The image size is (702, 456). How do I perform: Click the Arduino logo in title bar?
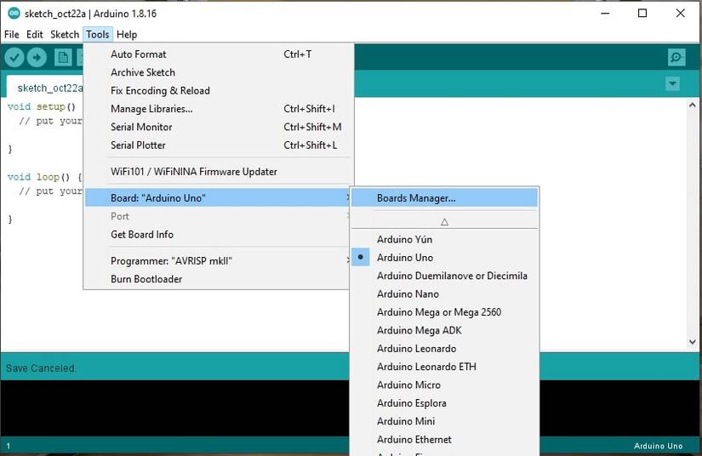point(14,14)
